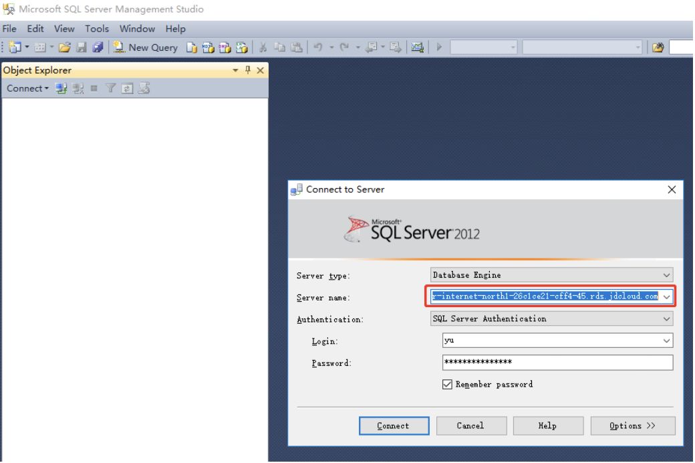Open the Connect dropdown in Object Explorer
This screenshot has width=695, height=463.
(27, 88)
